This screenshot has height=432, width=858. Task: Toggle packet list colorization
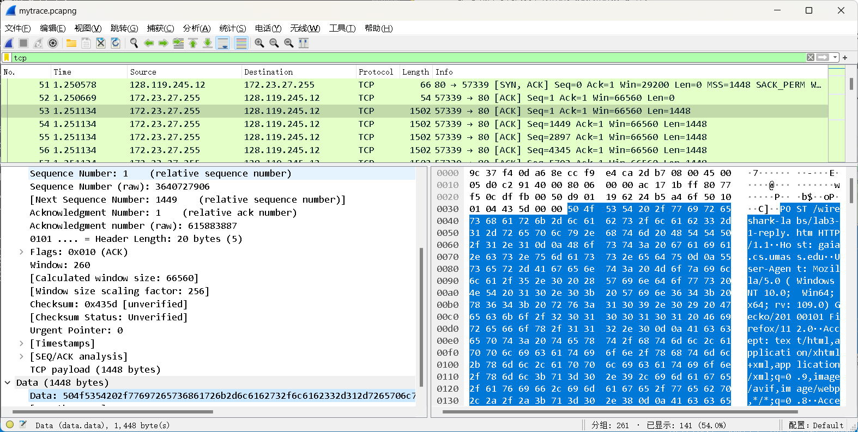coord(241,43)
